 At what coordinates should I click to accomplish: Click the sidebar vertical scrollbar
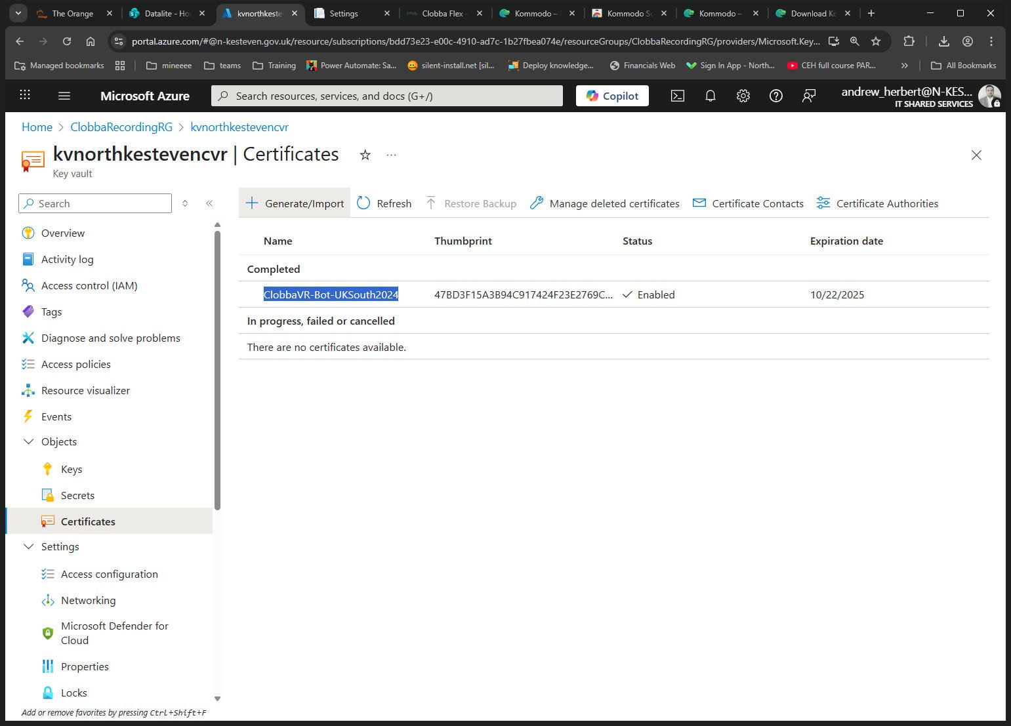[217, 370]
